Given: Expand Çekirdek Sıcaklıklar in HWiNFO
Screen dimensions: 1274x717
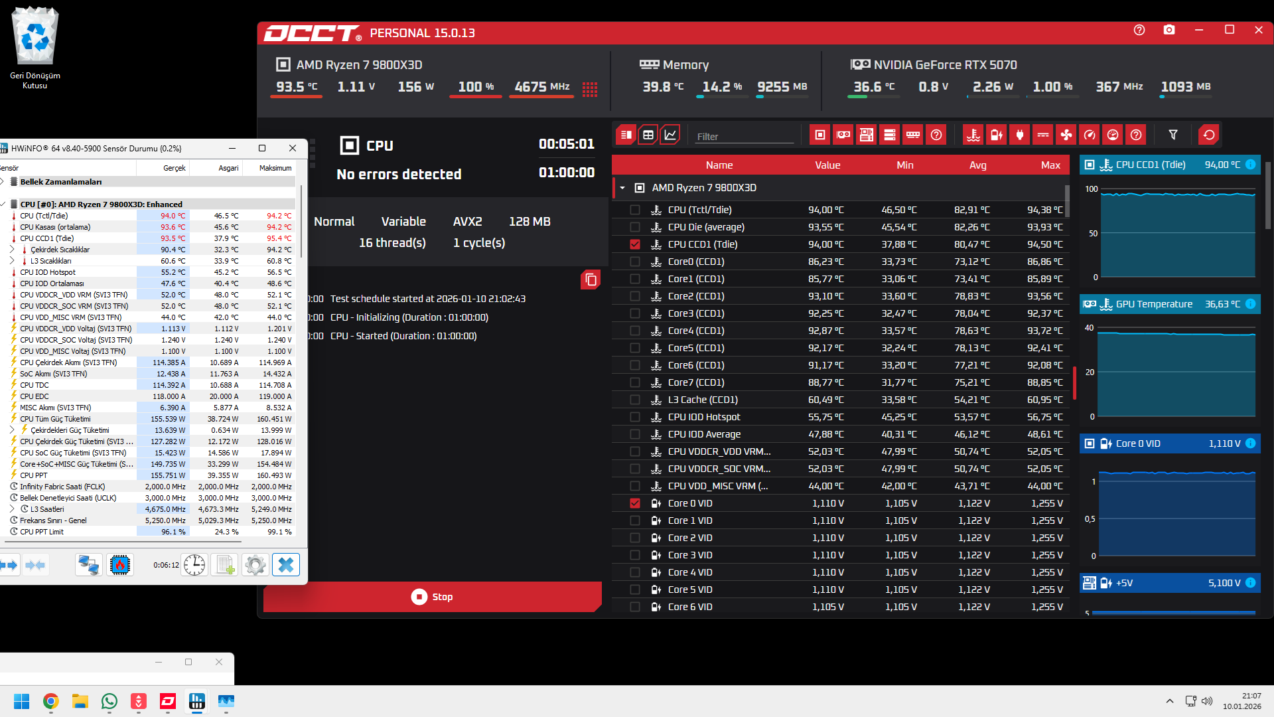Looking at the screenshot, I should 12,249.
